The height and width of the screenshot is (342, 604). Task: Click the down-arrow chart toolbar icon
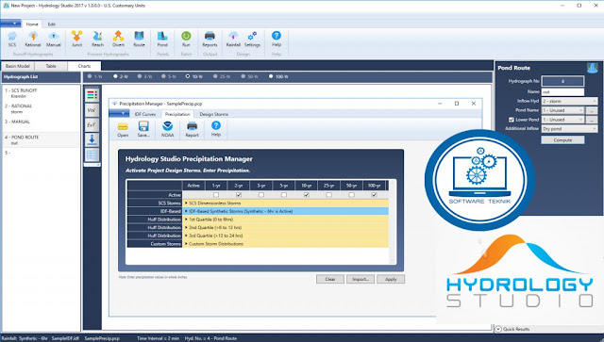92,140
